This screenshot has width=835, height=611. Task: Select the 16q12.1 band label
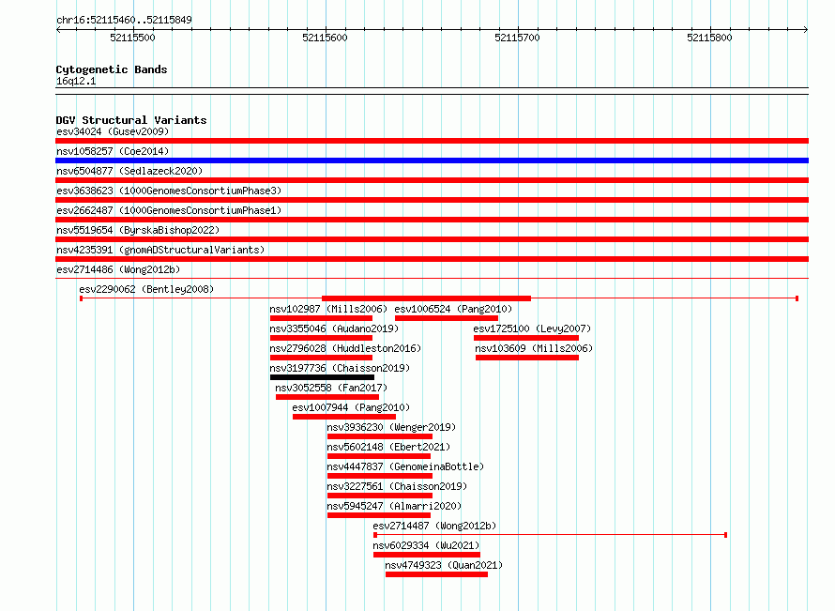(76, 81)
